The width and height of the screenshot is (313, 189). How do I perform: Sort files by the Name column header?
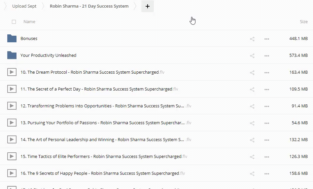tap(29, 22)
